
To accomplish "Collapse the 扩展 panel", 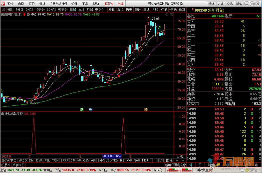I will 6,165.
